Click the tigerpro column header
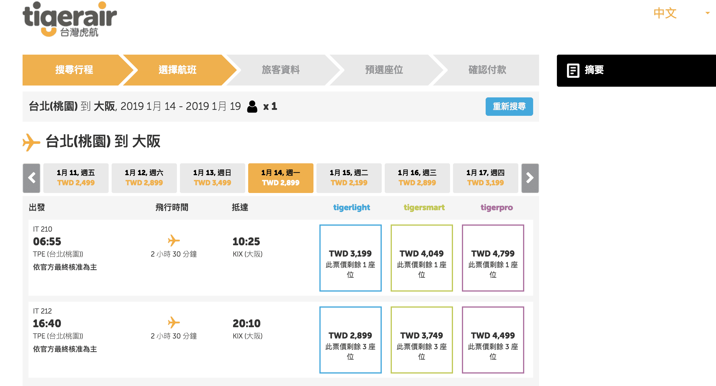 tap(497, 208)
